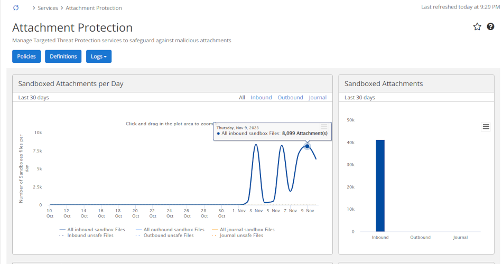Toggle the All outbound sandbox Files legend
Viewport: 502px width, 264px height.
pyautogui.click(x=170, y=230)
